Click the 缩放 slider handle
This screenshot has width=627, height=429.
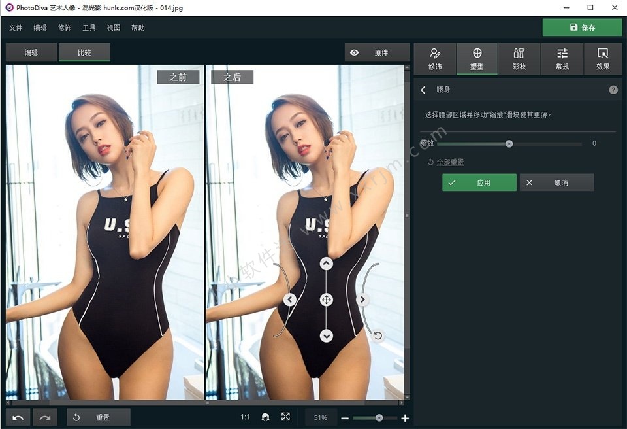[509, 144]
